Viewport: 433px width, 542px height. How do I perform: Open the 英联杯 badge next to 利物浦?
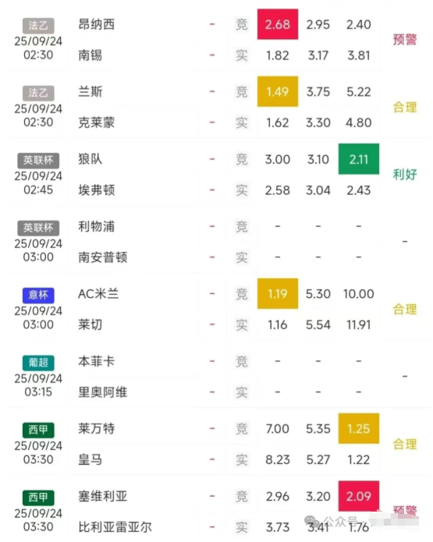point(38,228)
